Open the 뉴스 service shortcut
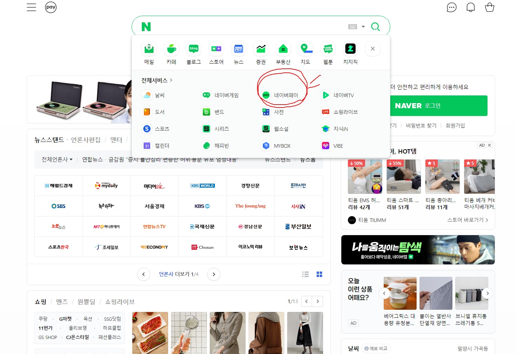The image size is (516, 354). point(239,53)
